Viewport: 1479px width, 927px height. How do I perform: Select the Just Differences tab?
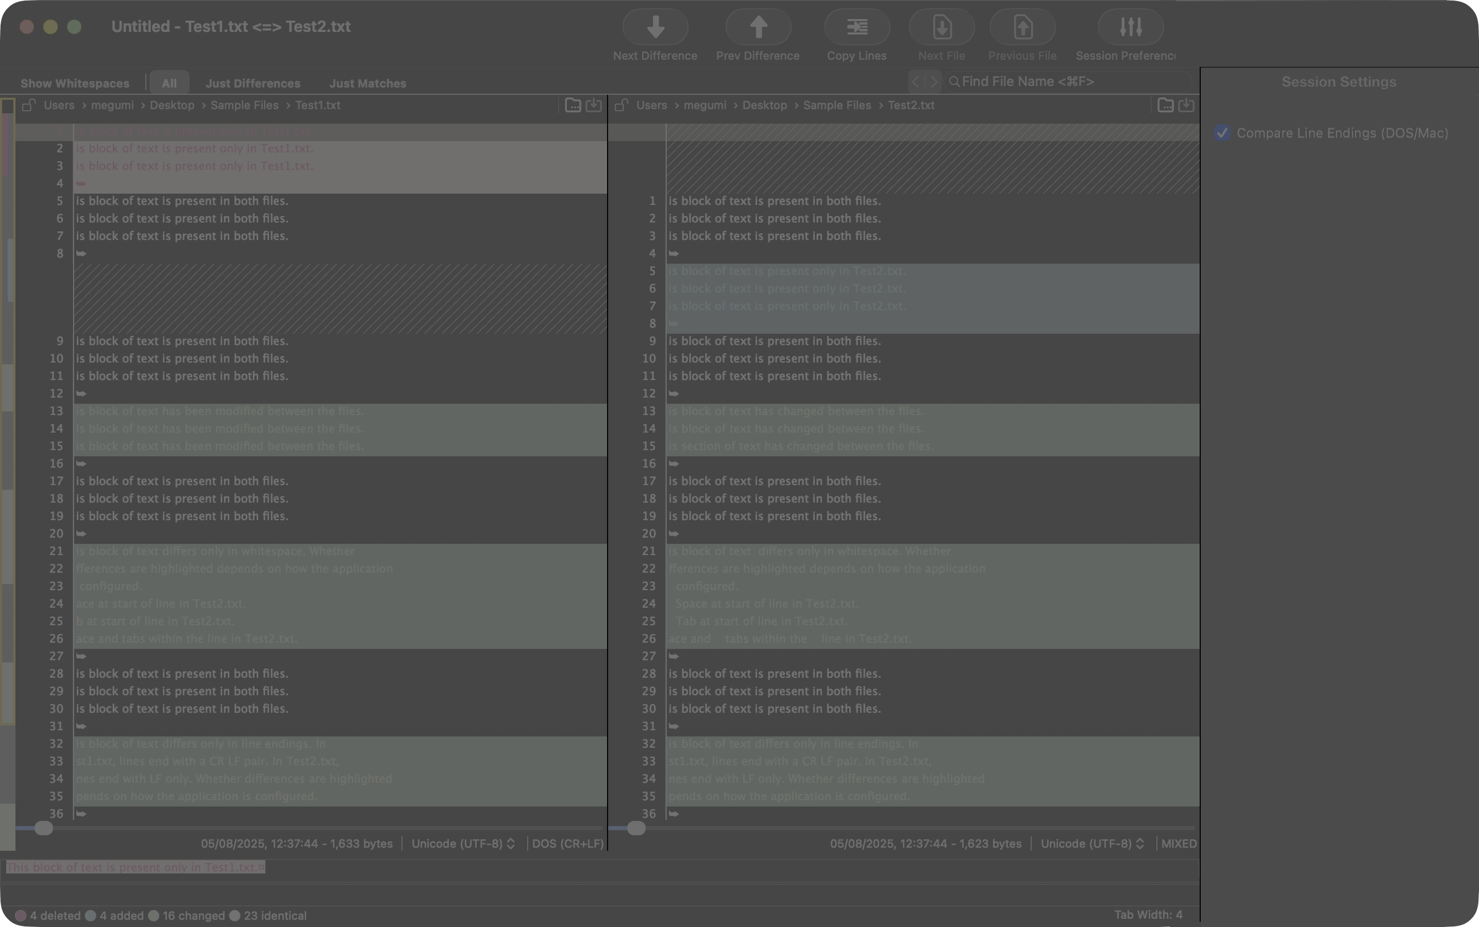click(x=253, y=83)
